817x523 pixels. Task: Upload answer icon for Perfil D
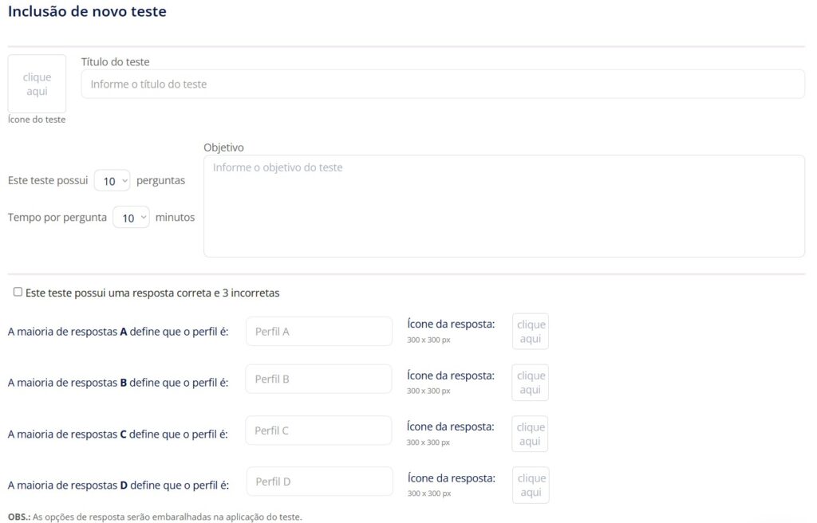(x=531, y=485)
